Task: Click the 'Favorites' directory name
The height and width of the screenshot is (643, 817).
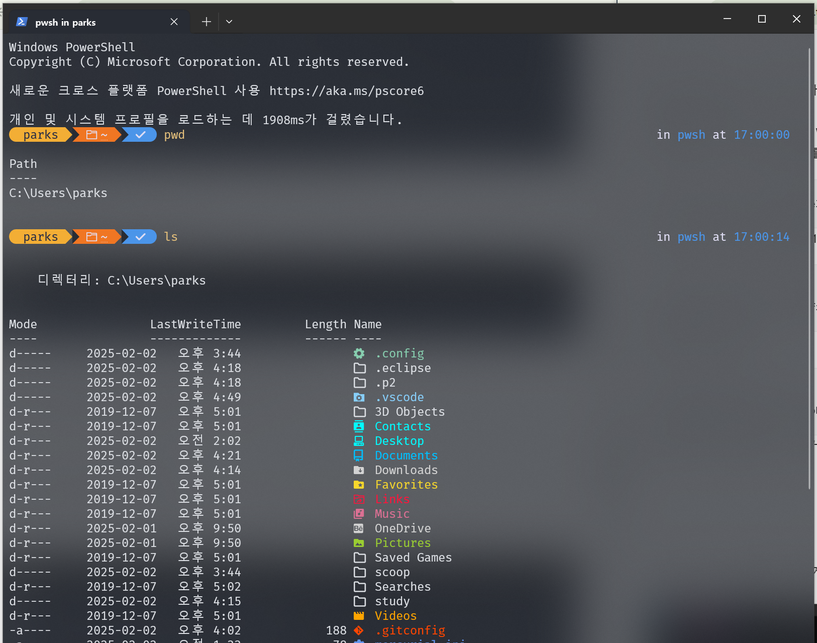Action: [406, 485]
